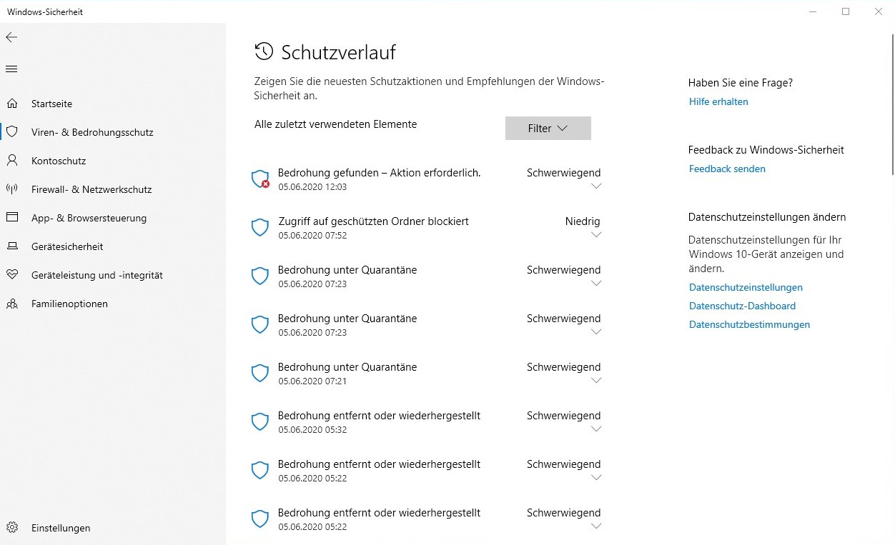Select the Viren- & Bedrohungsschutz shield icon
Viewport: 895px width, 545px height.
coord(11,132)
